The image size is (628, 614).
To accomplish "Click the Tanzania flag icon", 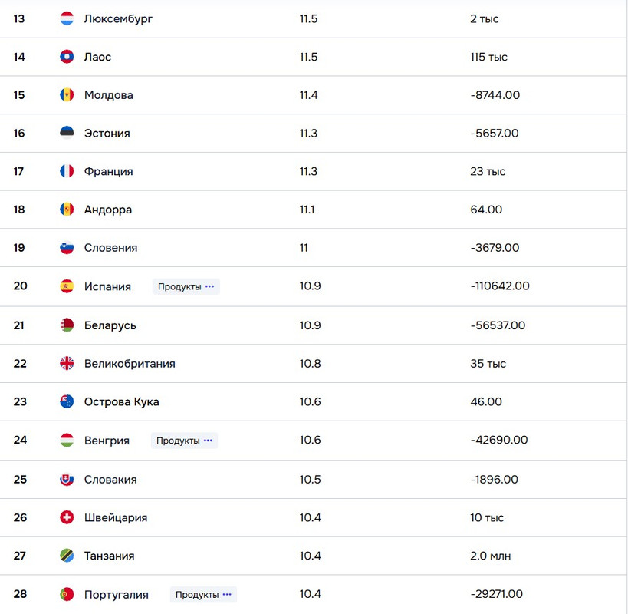I will (67, 556).
